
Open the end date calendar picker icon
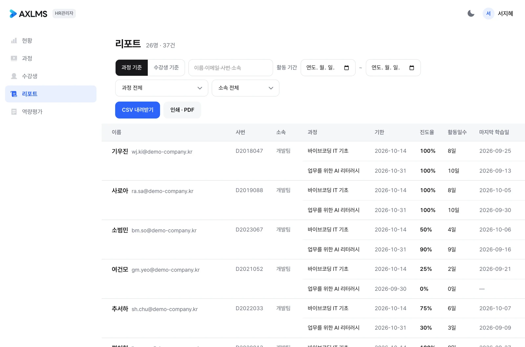[412, 68]
